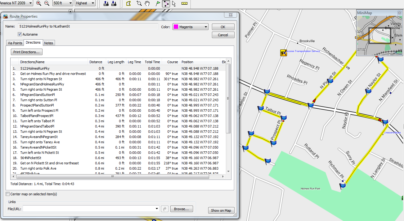Click the zoom out magnifier icon

coord(47,3)
